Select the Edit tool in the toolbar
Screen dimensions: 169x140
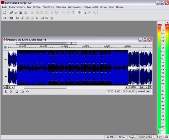click(x=79, y=12)
